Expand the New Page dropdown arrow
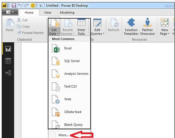Viewport: 175px width, 138px height. [169, 34]
